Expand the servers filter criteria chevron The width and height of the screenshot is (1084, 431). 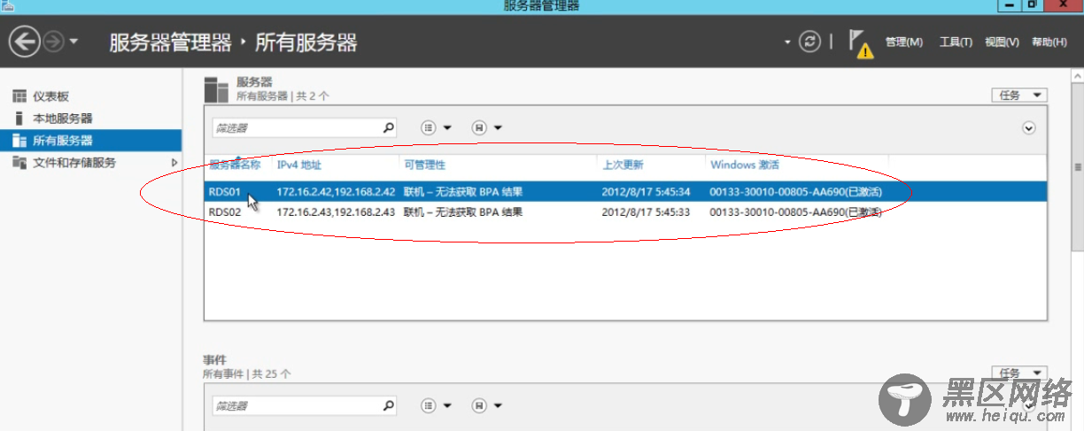1028,128
